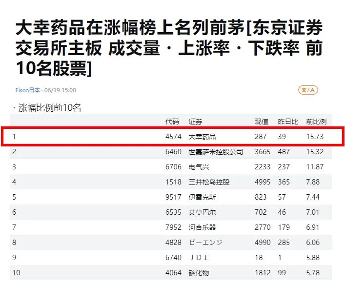Select stock code 6535

point(173,212)
